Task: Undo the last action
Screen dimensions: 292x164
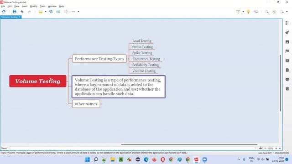Action: tap(22, 12)
